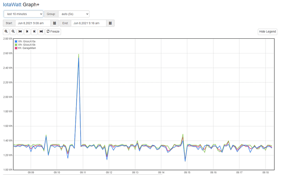Click the tall spike peak near 09:11
Viewport: 281px width, 175px height.
coord(79,55)
